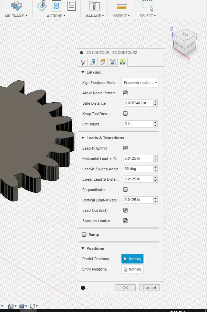Click Vertical Lead-In Radius field
This screenshot has width=207, height=312.
138,200
